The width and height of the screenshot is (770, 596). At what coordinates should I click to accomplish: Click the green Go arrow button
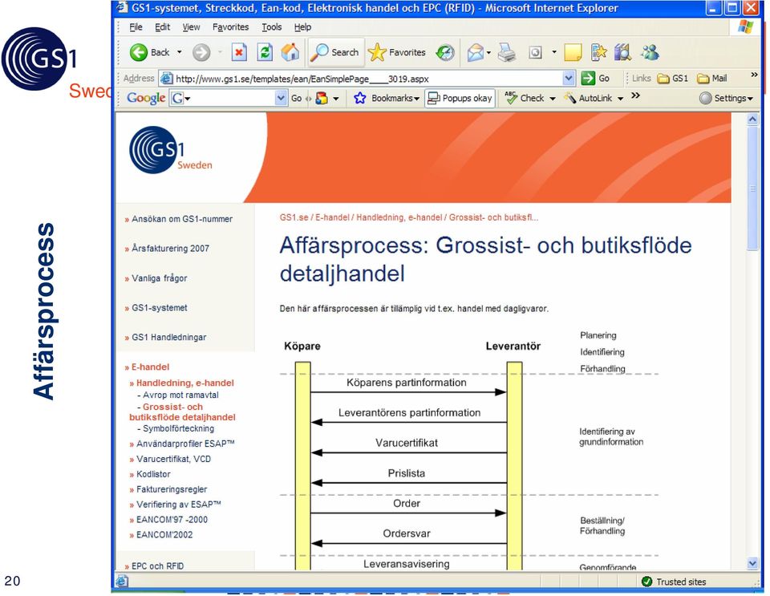(595, 78)
